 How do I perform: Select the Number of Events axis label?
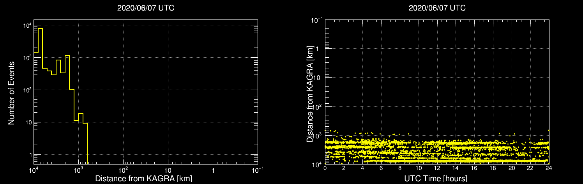click(11, 93)
